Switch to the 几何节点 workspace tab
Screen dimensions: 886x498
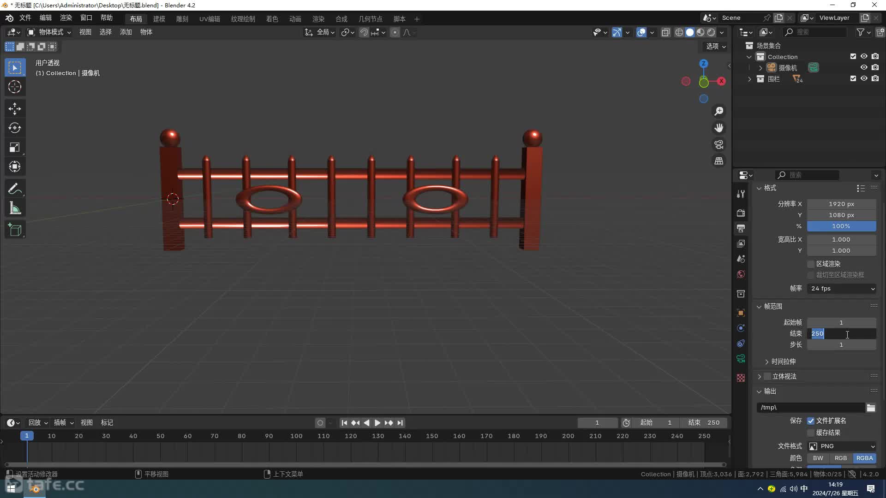pos(371,19)
